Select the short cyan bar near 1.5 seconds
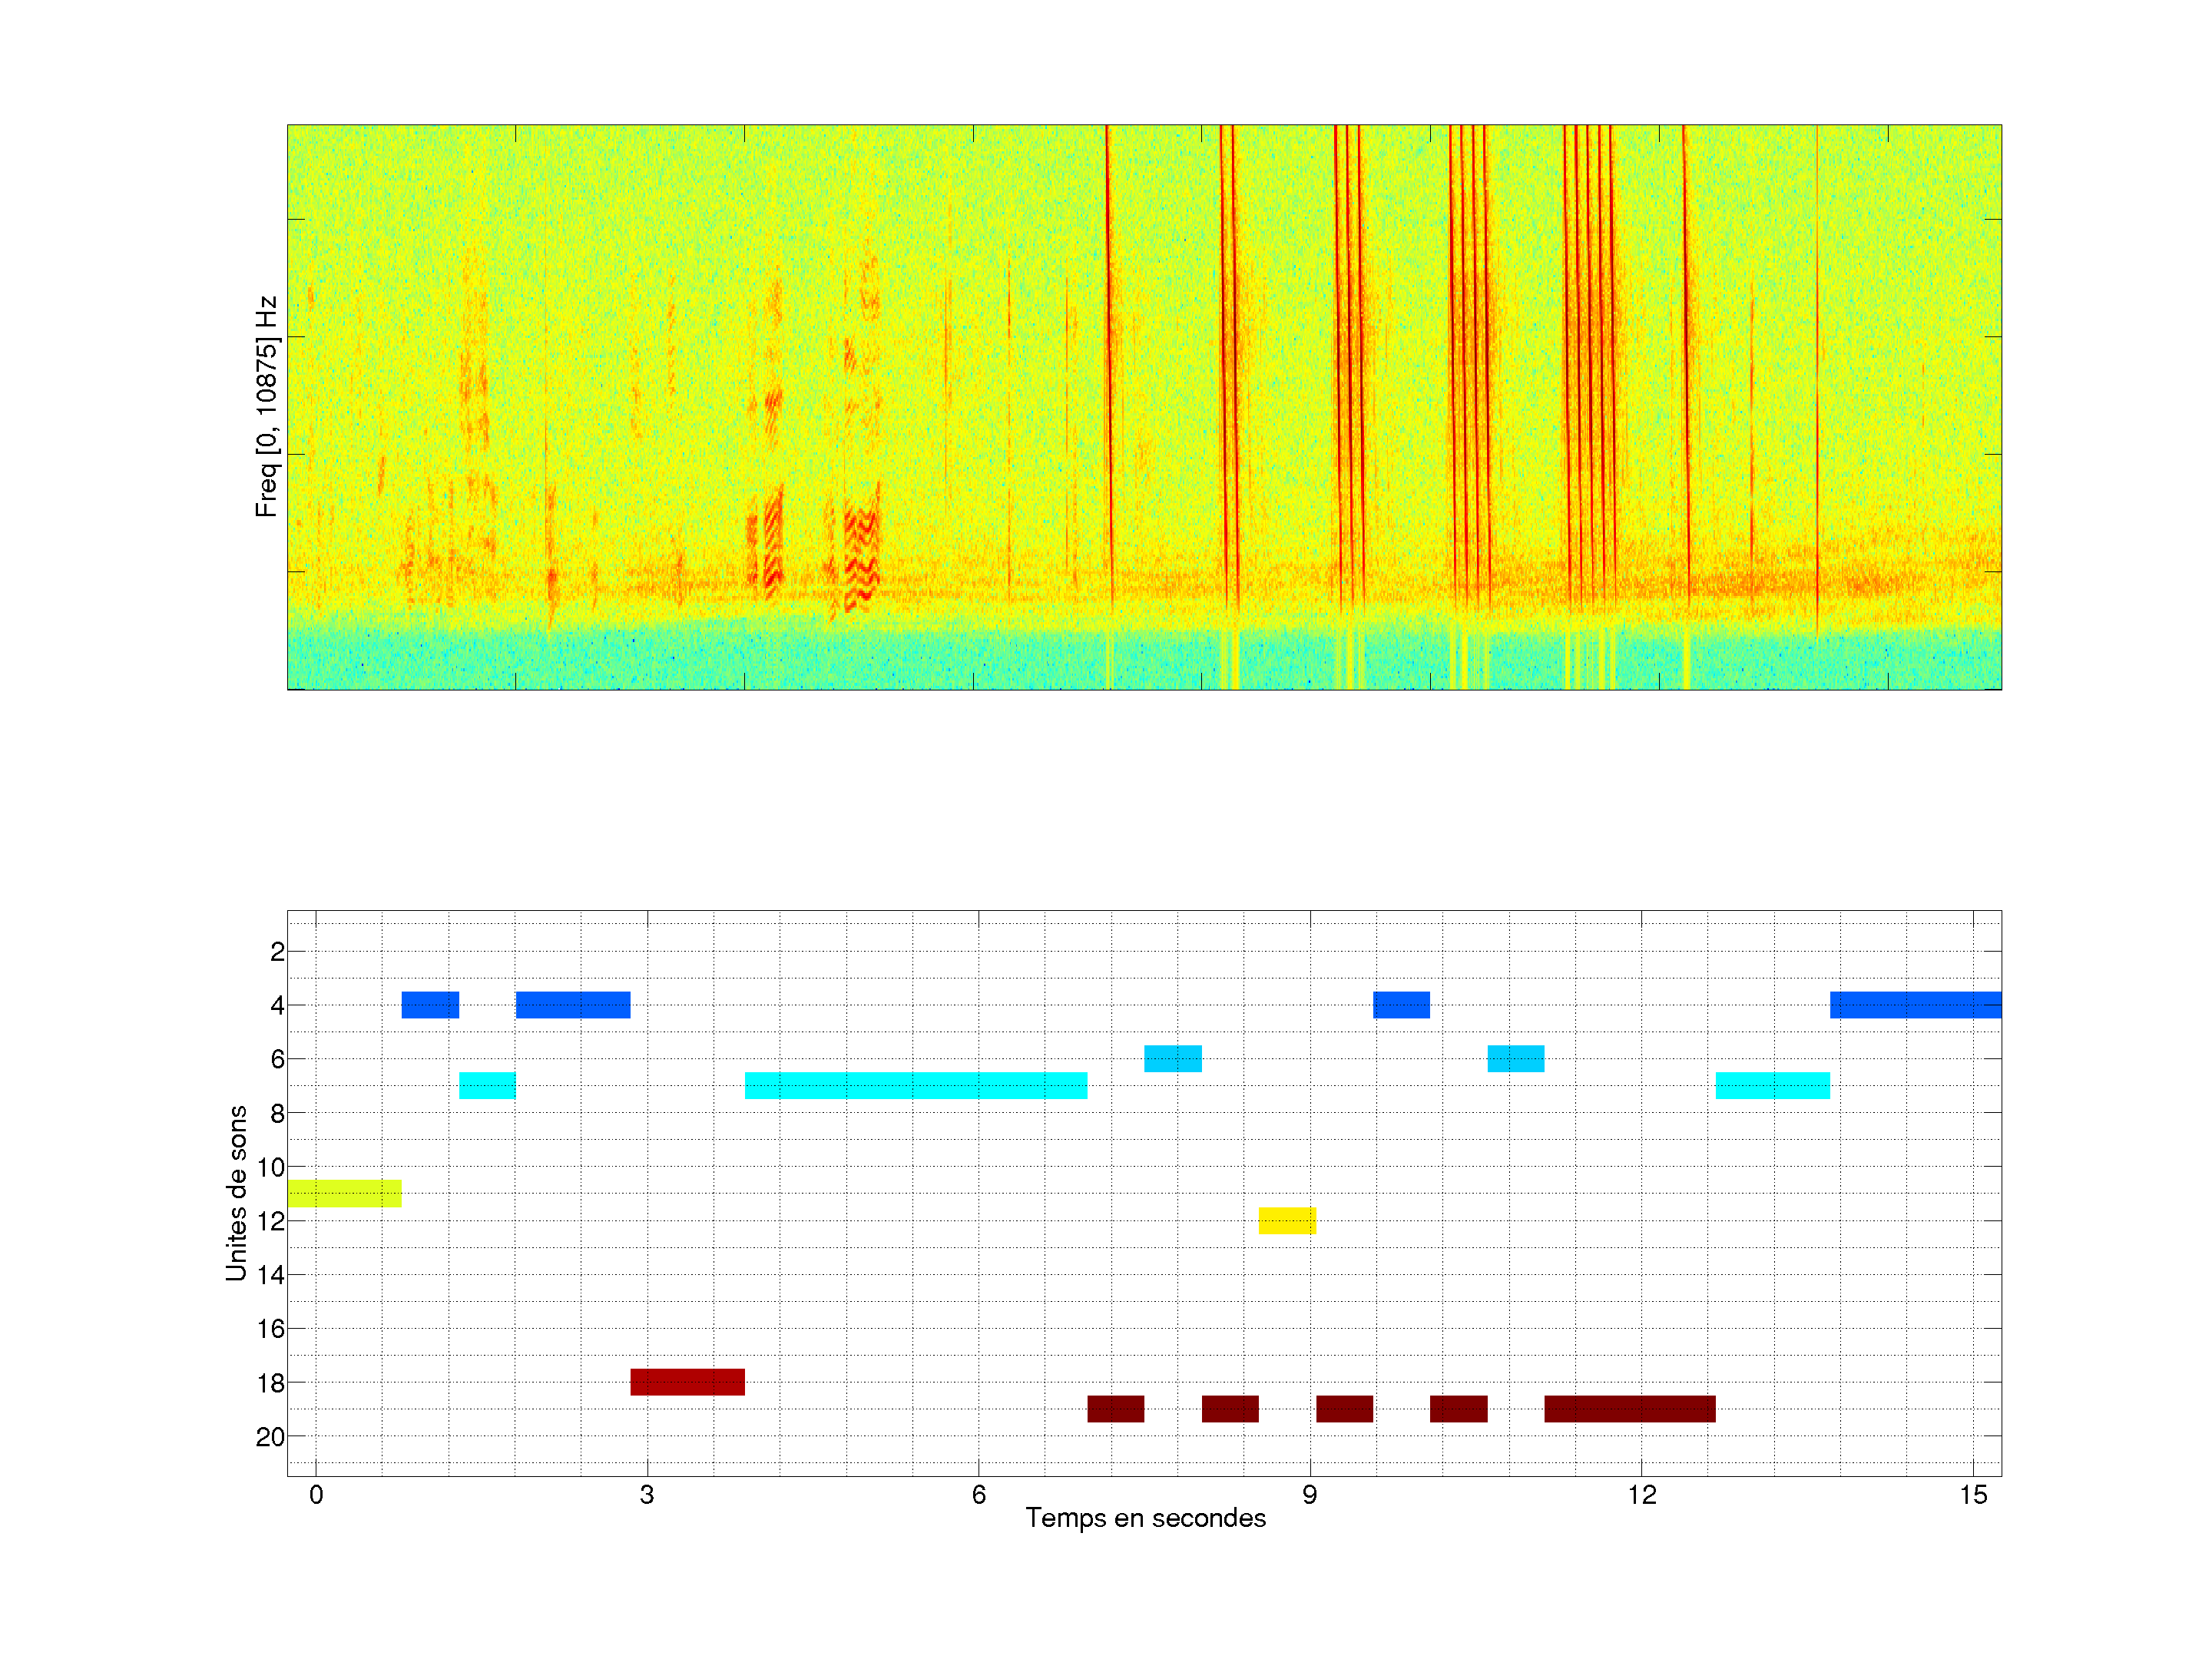The height and width of the screenshot is (1659, 2212). coord(487,1085)
